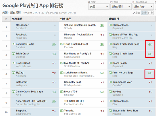Click the in-app purchase icon beside Hay Day
Screen dimensions: 156x116
[110, 92]
